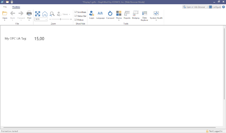Click the Theme icon
The width and height of the screenshot is (226, 133).
pyautogui.click(x=119, y=13)
